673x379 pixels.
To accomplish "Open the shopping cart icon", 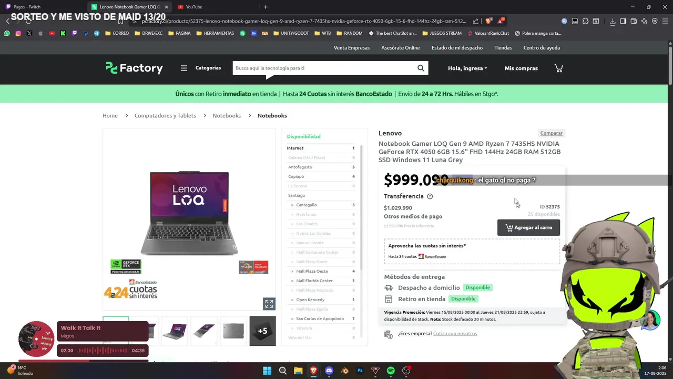I will 558,68.
